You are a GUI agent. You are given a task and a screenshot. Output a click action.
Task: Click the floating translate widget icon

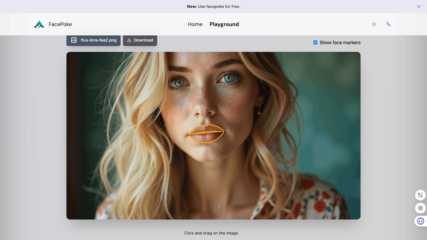[420, 195]
